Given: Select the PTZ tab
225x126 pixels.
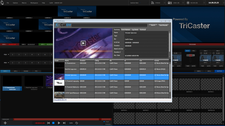Looking at the screenshot, I should pos(36,71).
